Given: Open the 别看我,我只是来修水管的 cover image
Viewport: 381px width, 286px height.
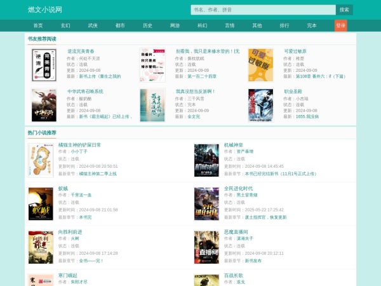Looking at the screenshot, I should click(152, 65).
